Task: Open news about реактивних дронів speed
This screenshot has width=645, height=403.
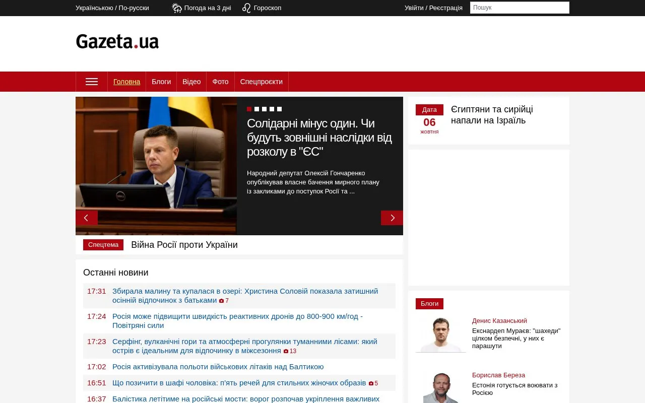Action: pos(237,321)
